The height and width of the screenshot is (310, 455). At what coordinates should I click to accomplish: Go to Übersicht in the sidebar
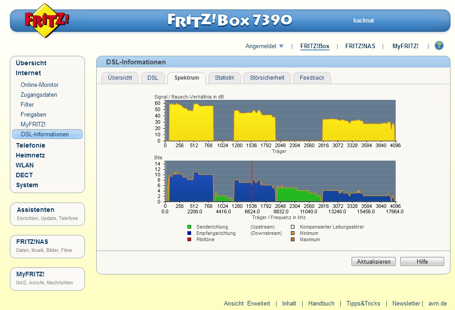coord(31,63)
